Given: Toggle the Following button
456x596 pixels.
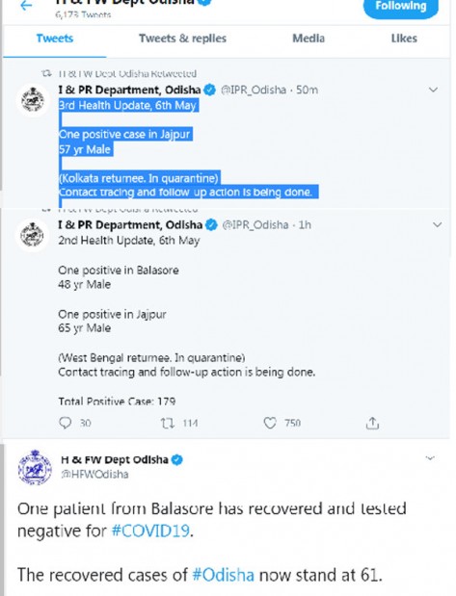Looking at the screenshot, I should click(401, 7).
